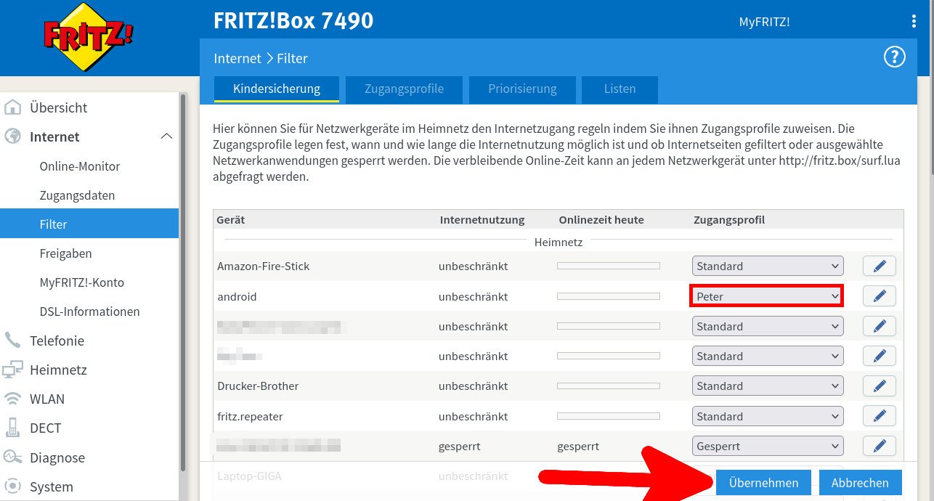Image resolution: width=934 pixels, height=501 pixels.
Task: Click the FRITZ! logo
Action: pos(89,36)
